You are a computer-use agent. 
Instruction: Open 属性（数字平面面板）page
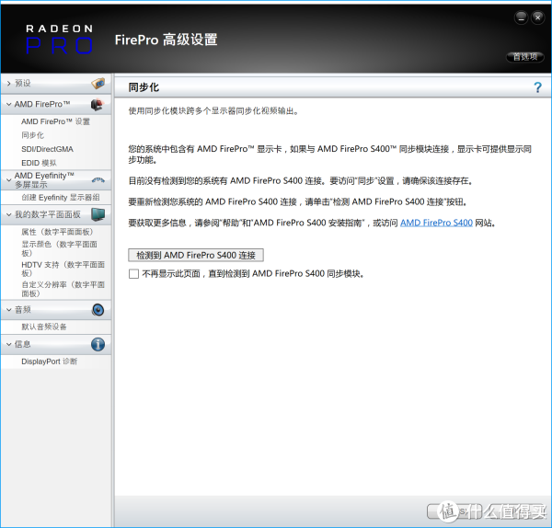coord(57,232)
